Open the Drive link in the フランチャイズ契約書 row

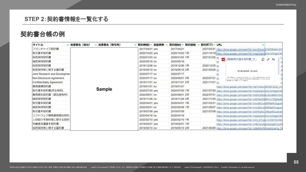click(x=249, y=49)
